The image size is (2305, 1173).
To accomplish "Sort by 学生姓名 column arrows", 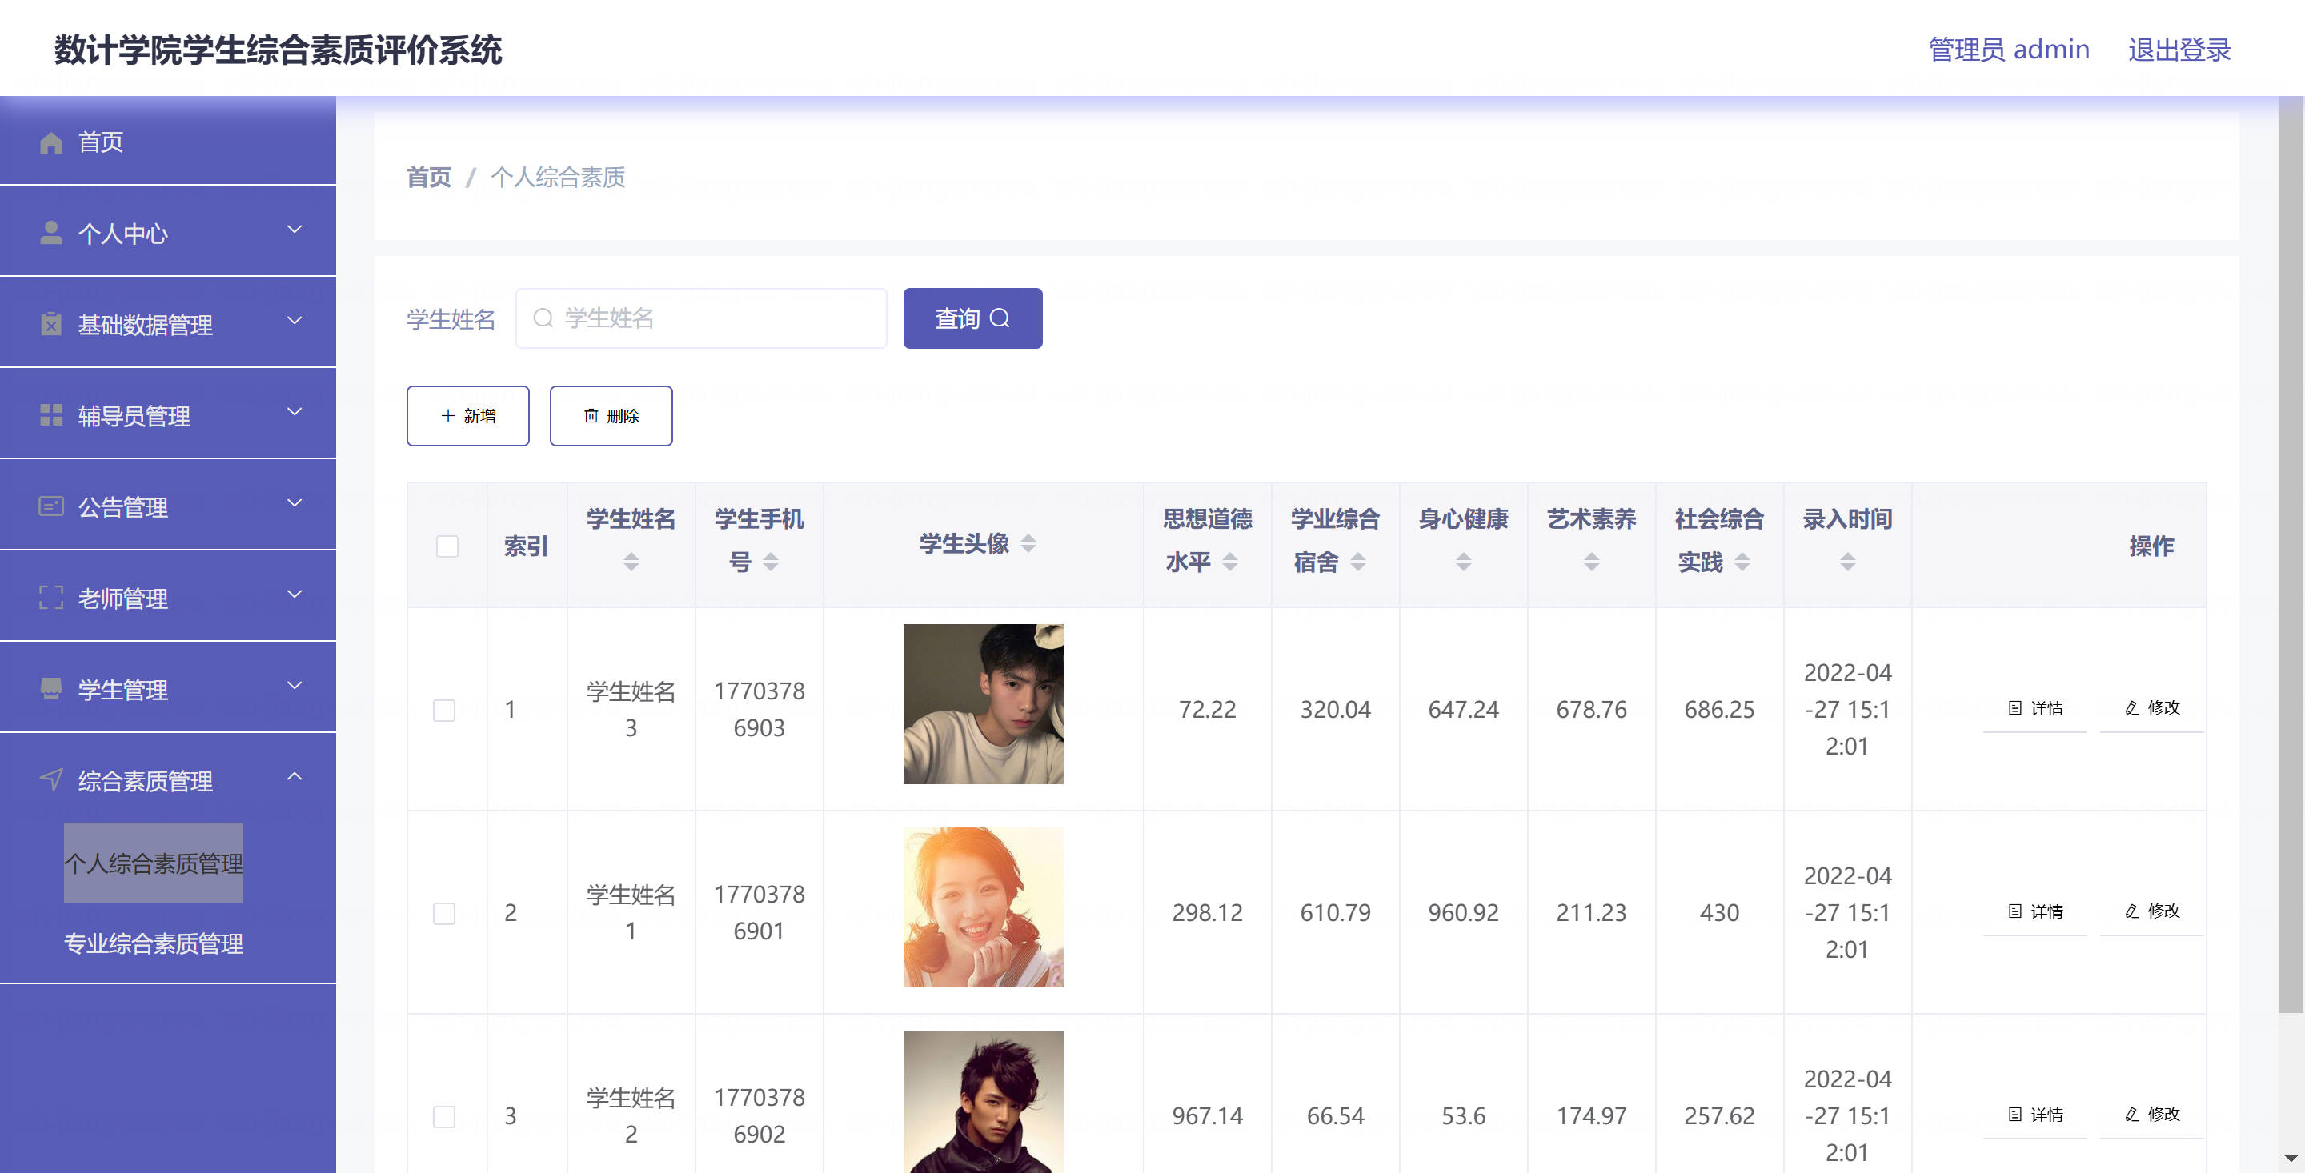I will point(631,562).
